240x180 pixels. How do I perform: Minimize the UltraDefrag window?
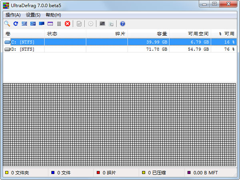(x=204, y=4)
